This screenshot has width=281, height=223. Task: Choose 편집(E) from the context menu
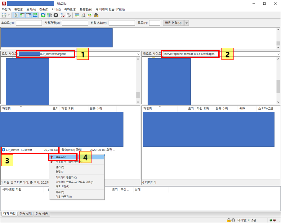[77, 172]
